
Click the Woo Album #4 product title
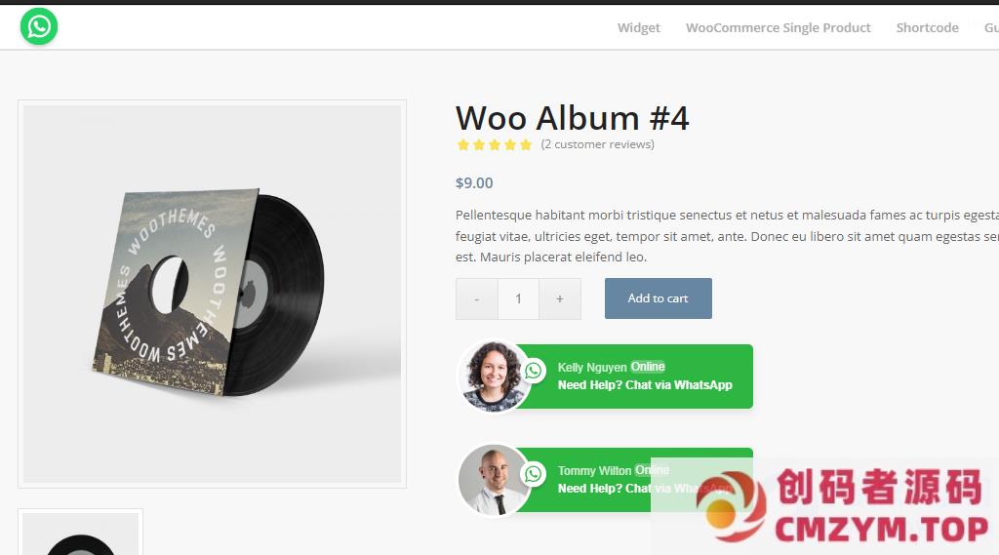pos(572,119)
